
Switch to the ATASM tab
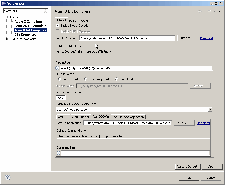[x=61, y=20]
